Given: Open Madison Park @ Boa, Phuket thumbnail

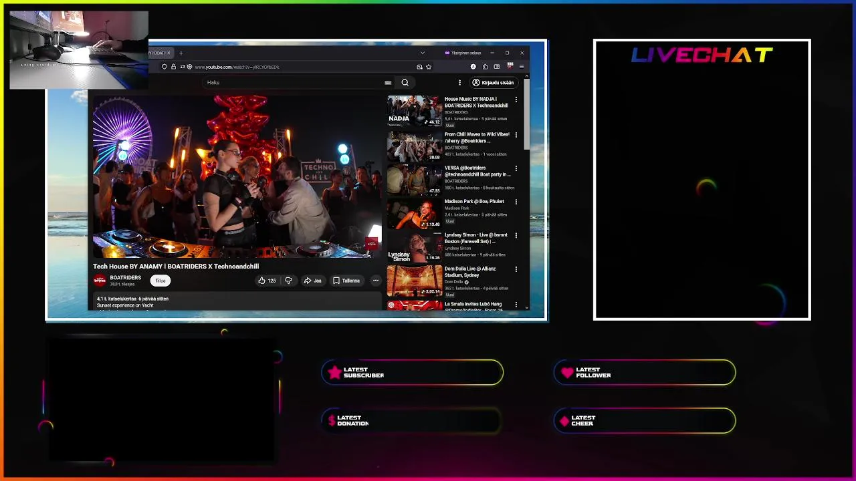Looking at the screenshot, I should [414, 212].
